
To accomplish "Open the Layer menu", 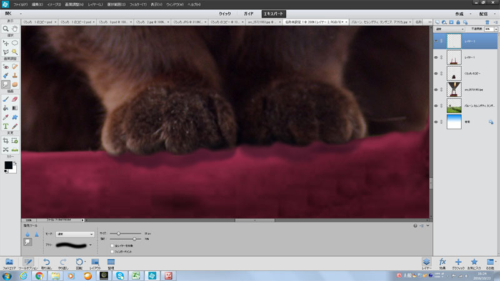I will [x=96, y=4].
